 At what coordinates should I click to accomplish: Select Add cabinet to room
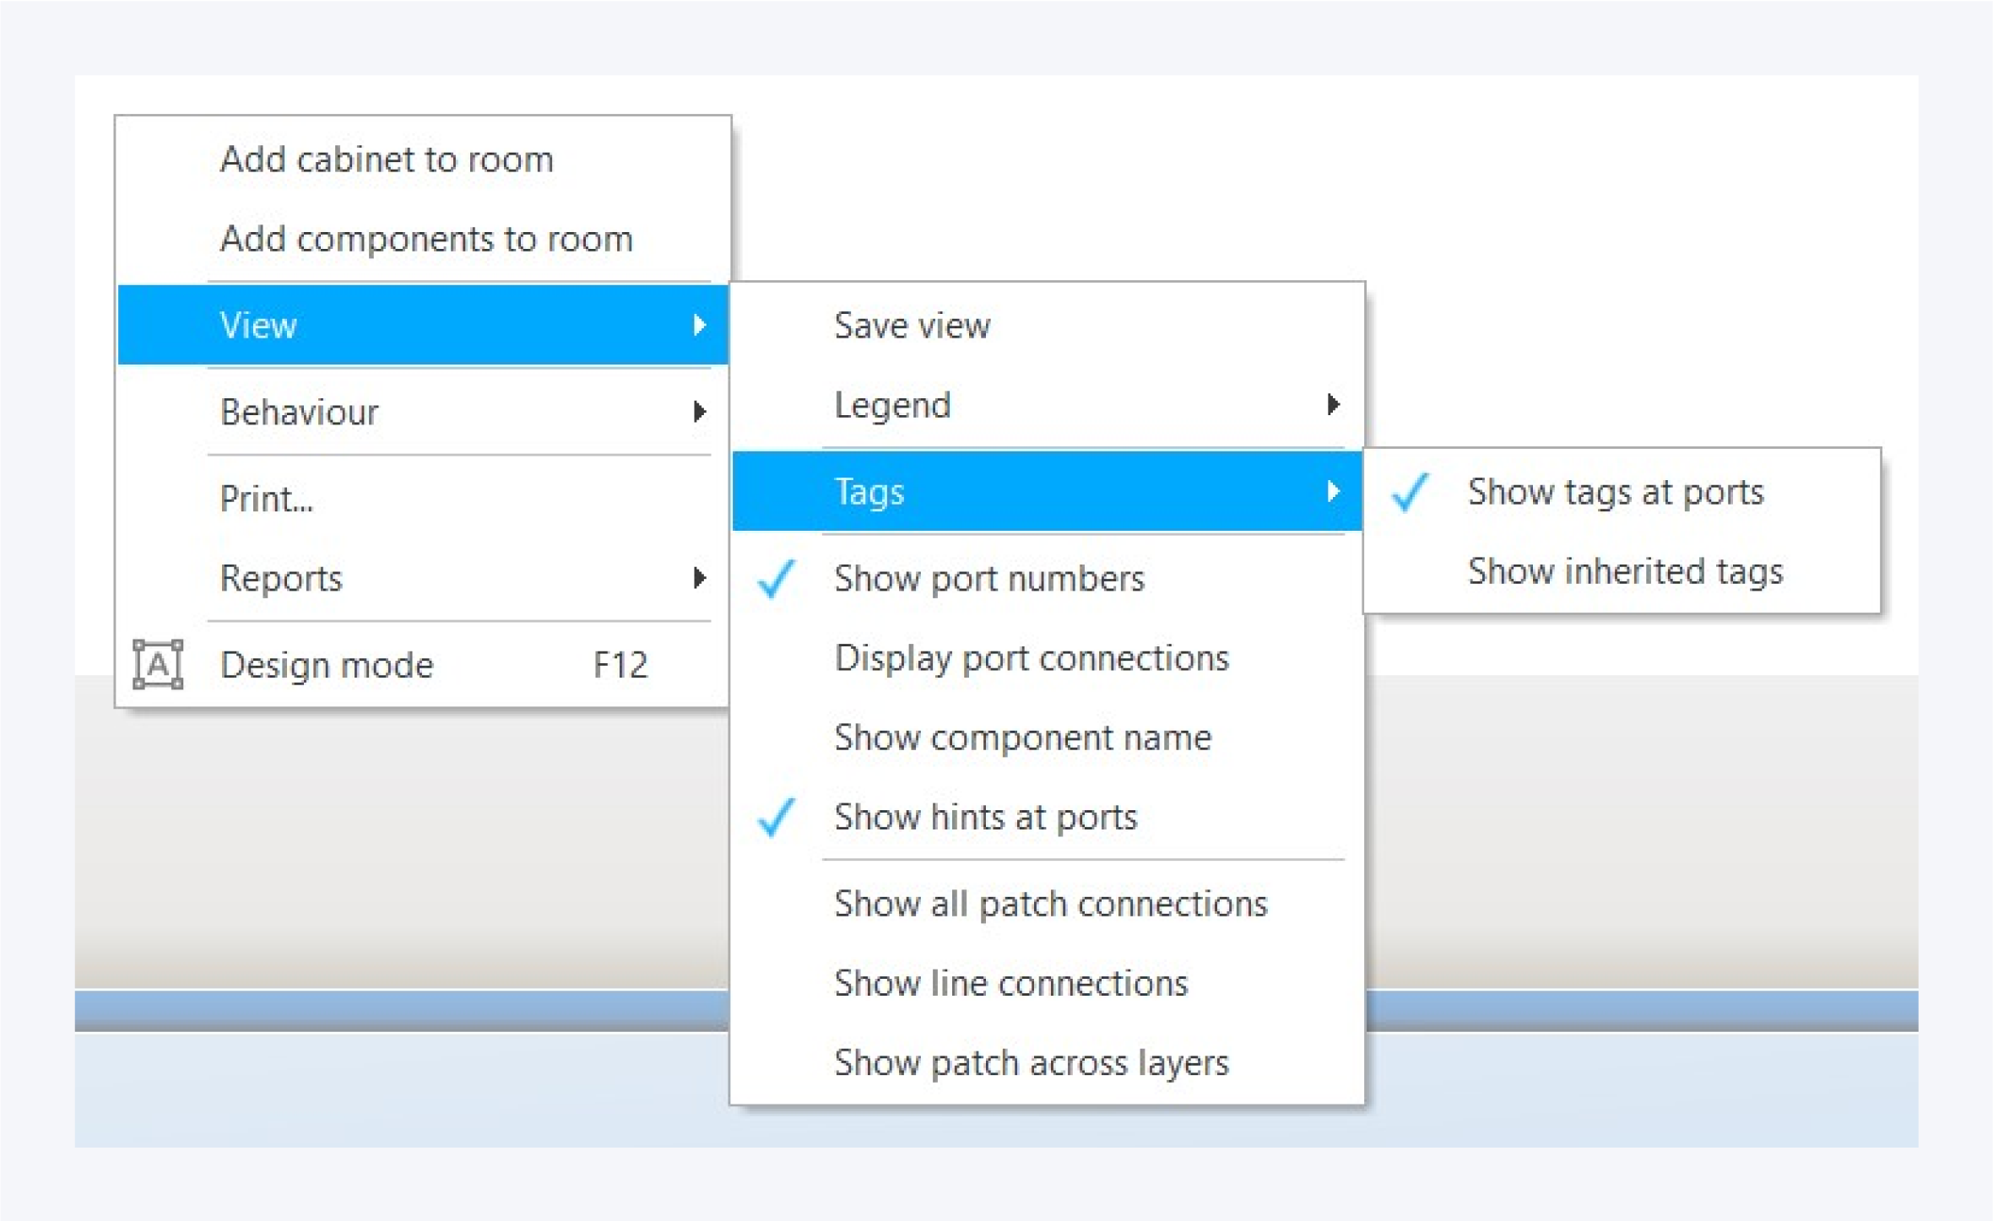click(x=387, y=159)
